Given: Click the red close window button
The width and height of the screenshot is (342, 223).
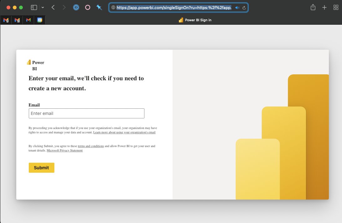Looking at the screenshot, I should pyautogui.click(x=8, y=7).
